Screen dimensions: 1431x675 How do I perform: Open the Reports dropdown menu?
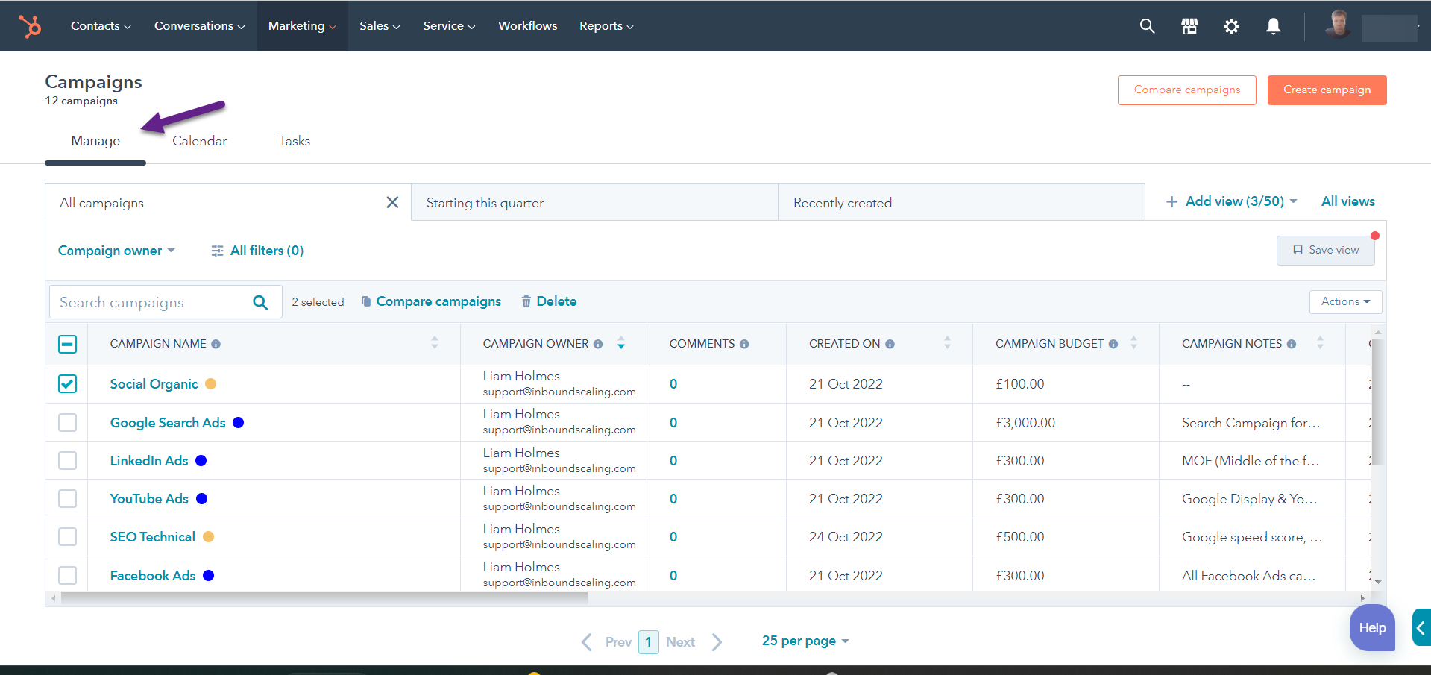[606, 26]
